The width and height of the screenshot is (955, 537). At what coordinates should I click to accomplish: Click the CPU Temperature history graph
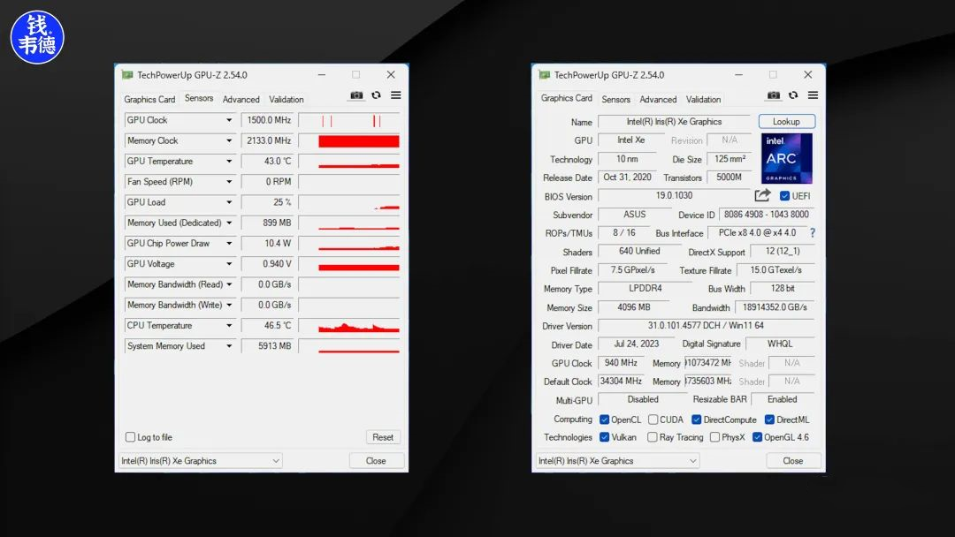click(x=349, y=326)
